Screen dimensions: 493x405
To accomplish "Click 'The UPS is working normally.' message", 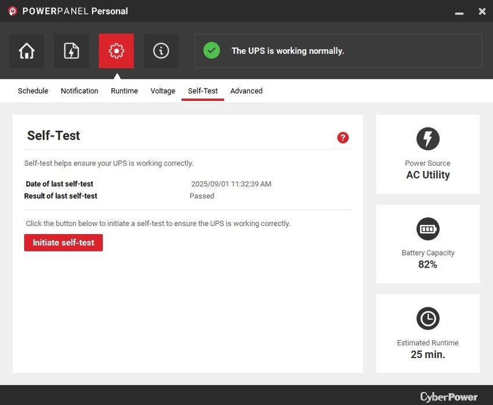I will coord(288,51).
